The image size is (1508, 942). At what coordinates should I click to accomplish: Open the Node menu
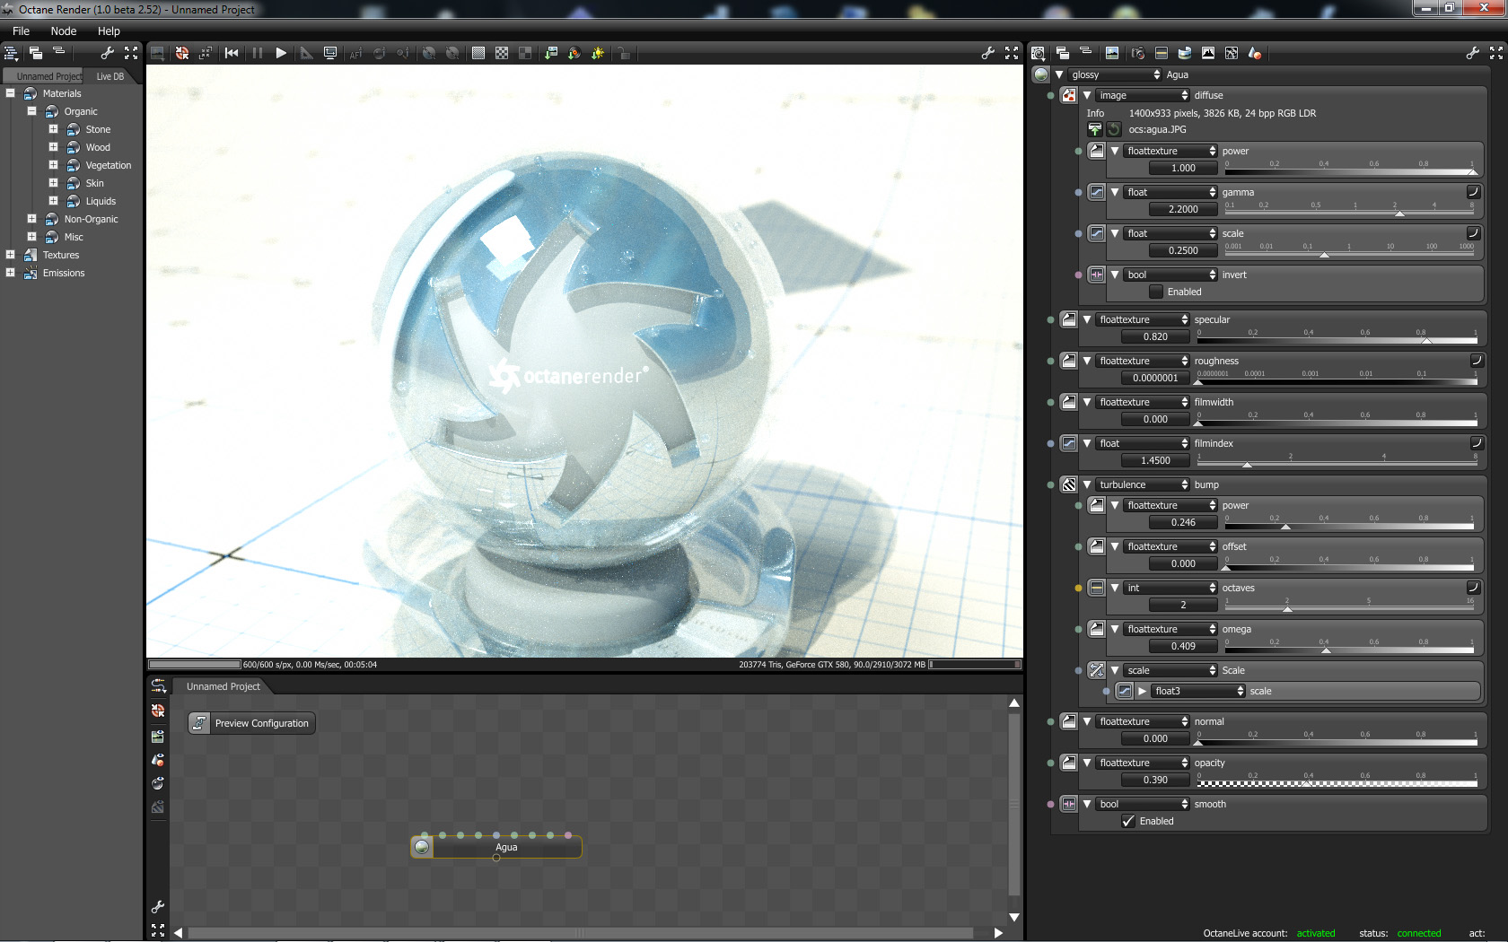point(64,31)
